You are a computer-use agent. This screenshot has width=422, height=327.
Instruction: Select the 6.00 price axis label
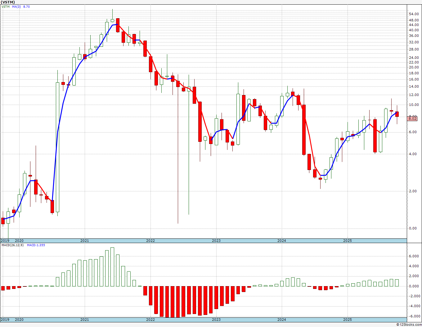click(412, 132)
